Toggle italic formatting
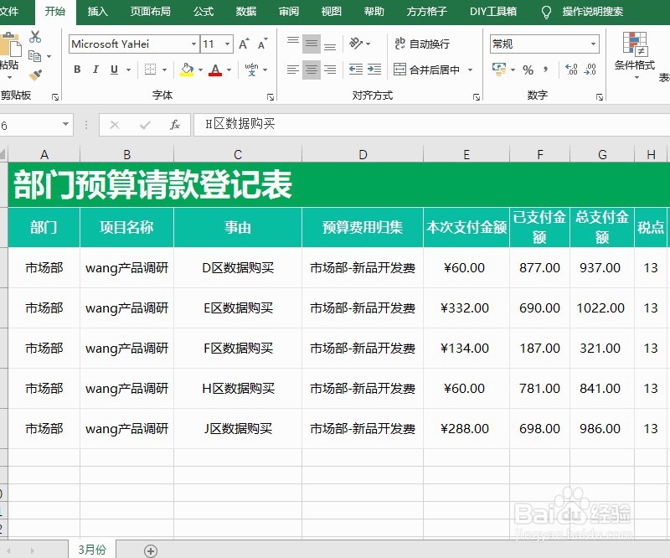Image resolution: width=670 pixels, height=558 pixels. click(95, 68)
